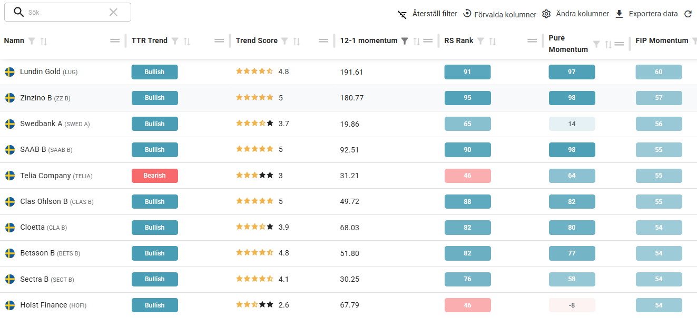Open Clas Ohlson B stock name
The width and height of the screenshot is (697, 318).
(x=44, y=201)
